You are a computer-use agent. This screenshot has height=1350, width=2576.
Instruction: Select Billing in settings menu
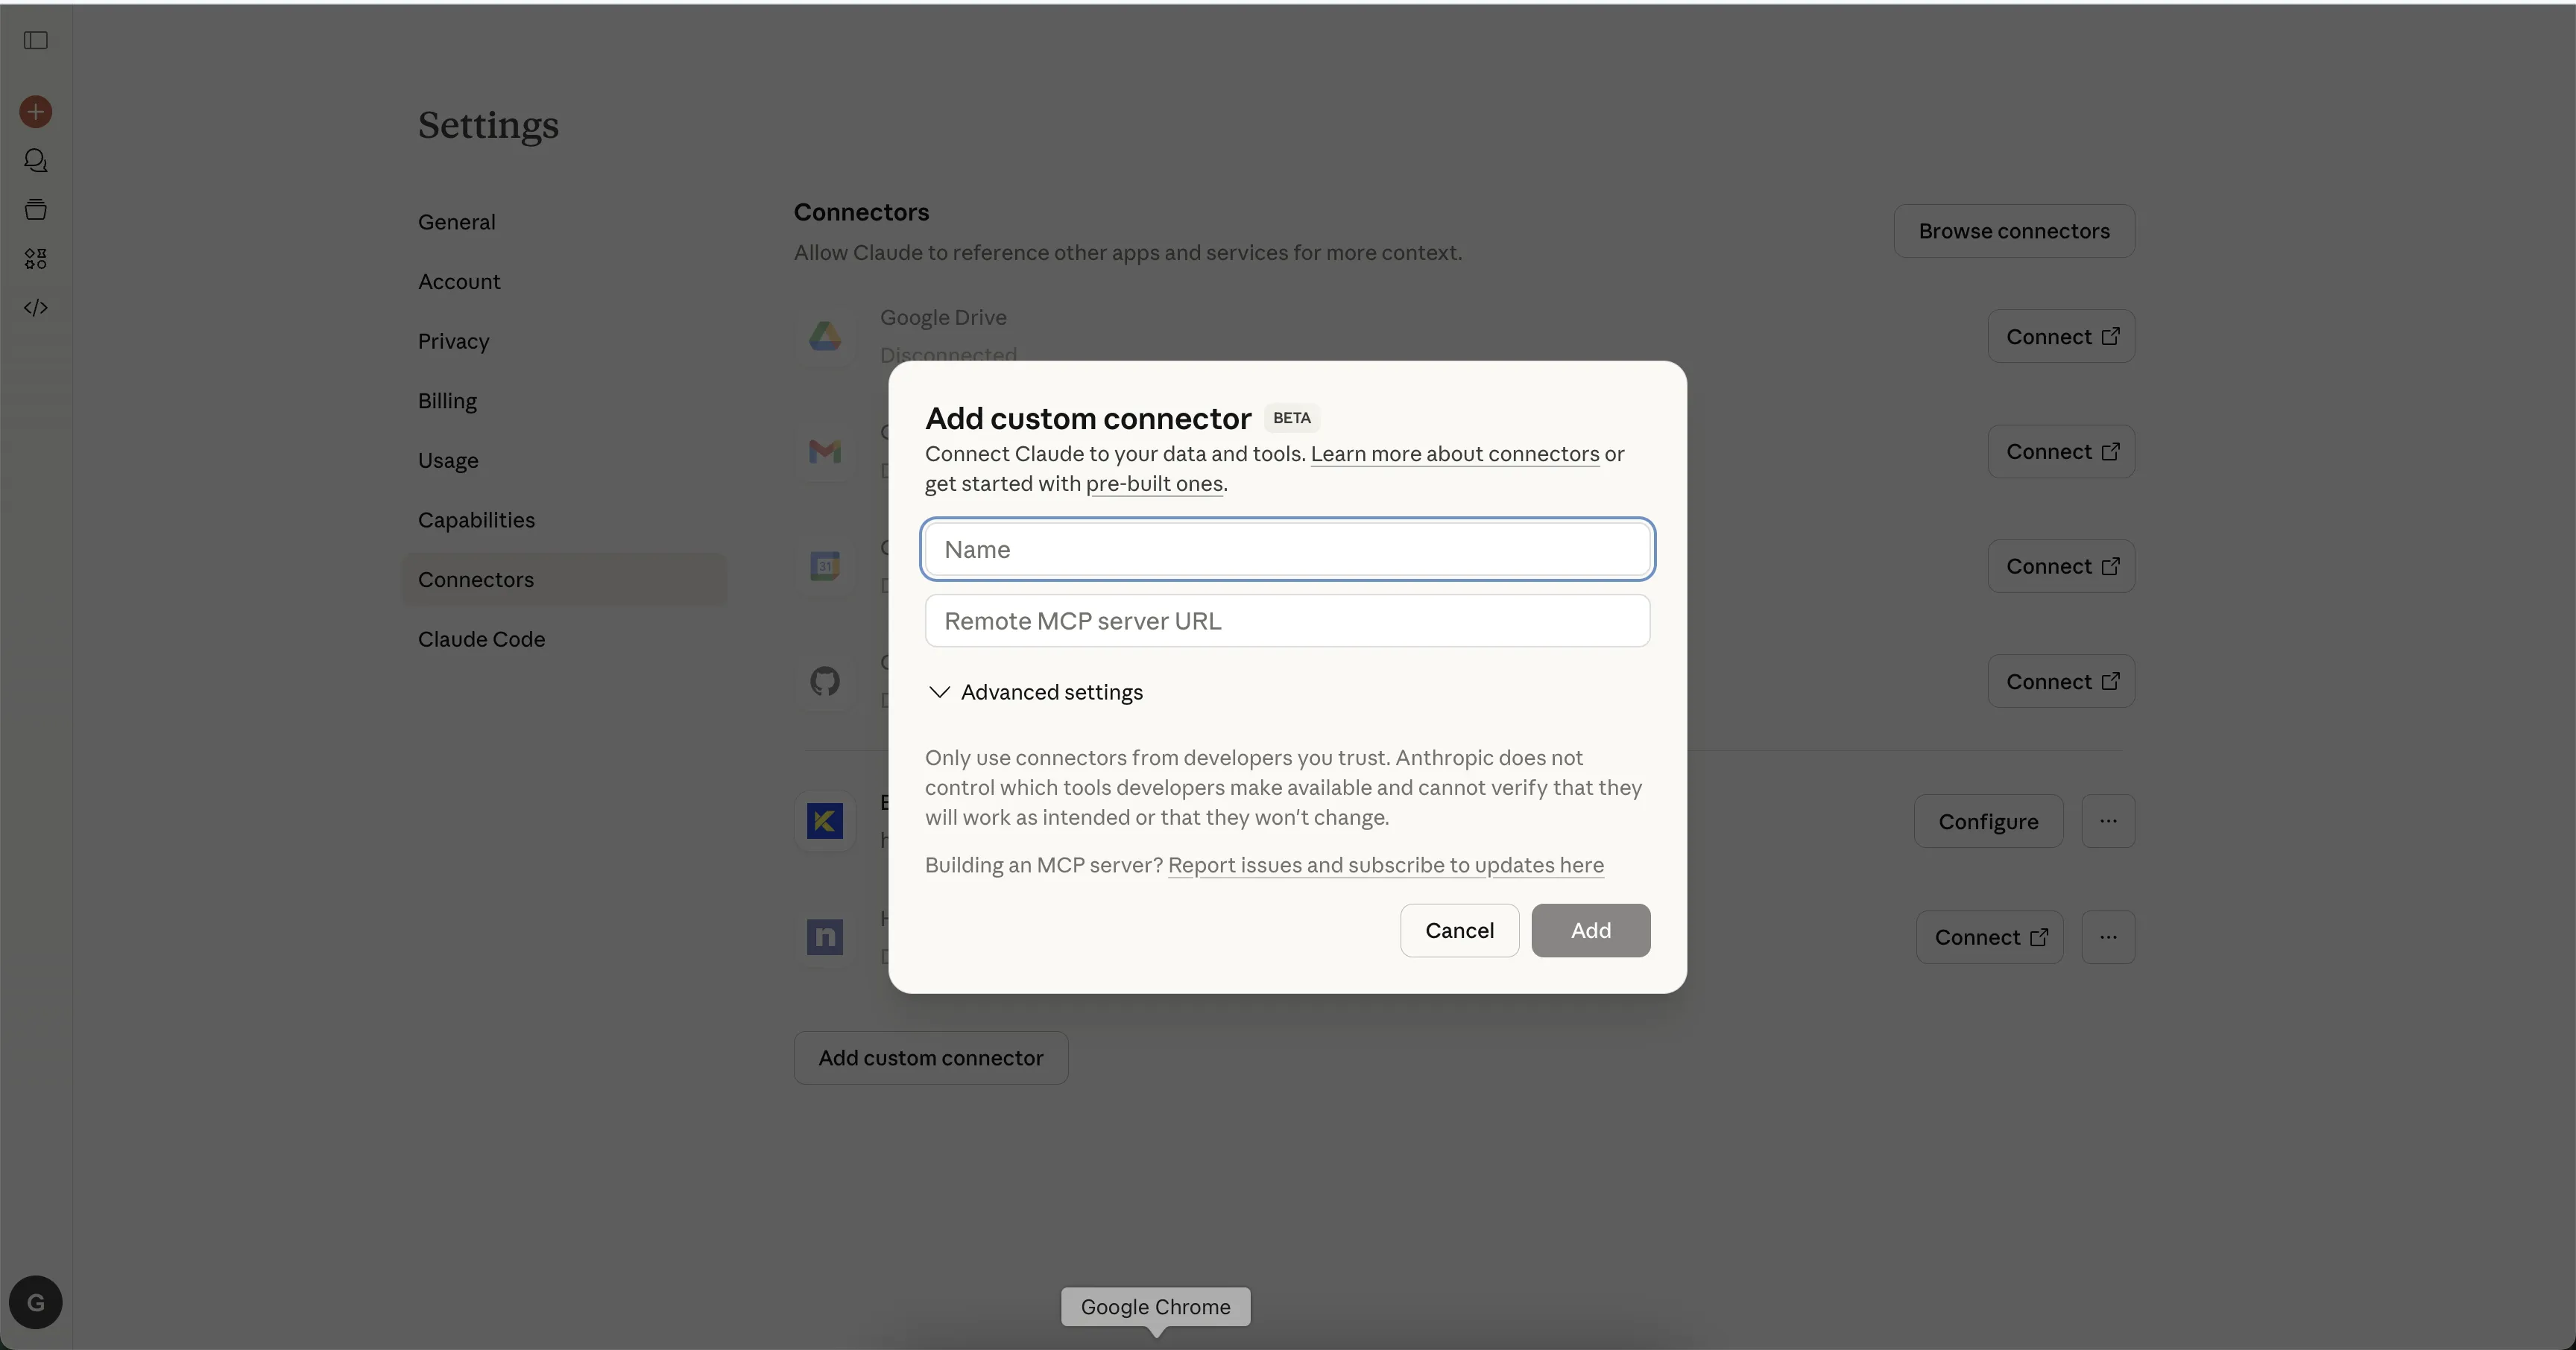point(447,401)
